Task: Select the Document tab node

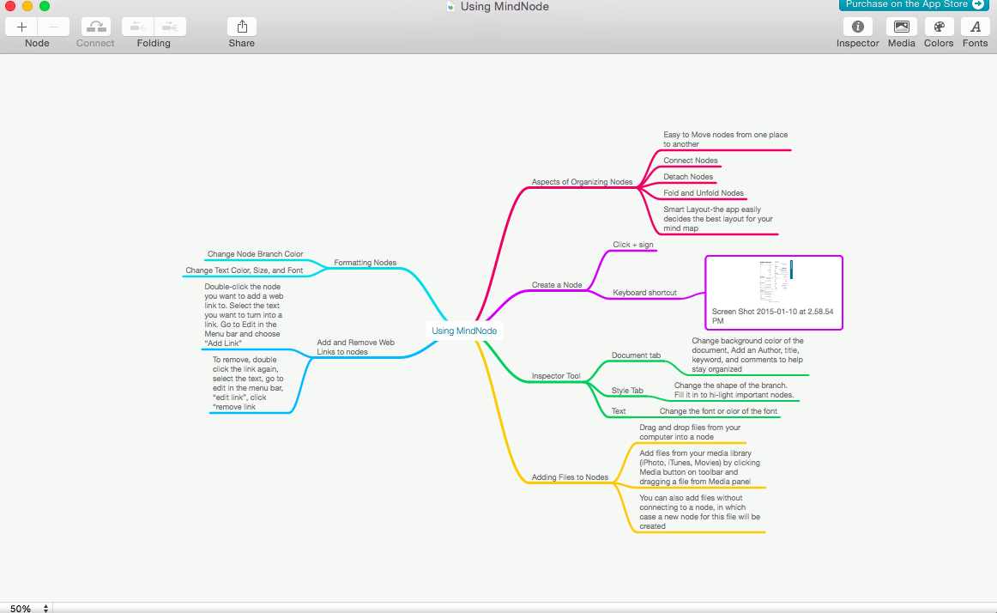Action: (636, 355)
